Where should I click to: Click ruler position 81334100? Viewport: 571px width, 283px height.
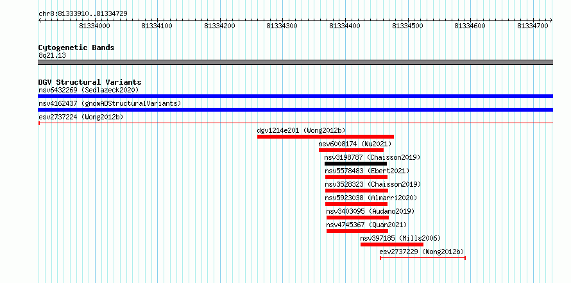(157, 26)
